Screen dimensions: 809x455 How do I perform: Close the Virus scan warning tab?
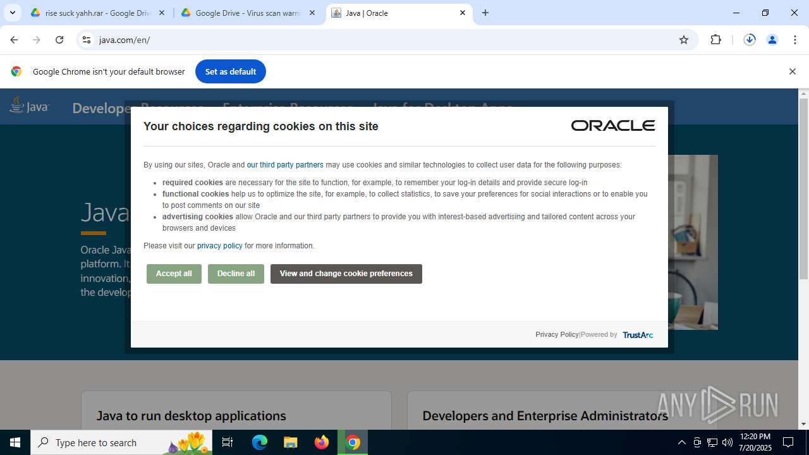[x=312, y=13]
